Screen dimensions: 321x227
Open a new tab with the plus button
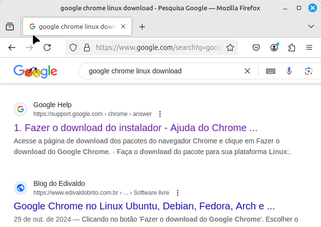pyautogui.click(x=142, y=26)
